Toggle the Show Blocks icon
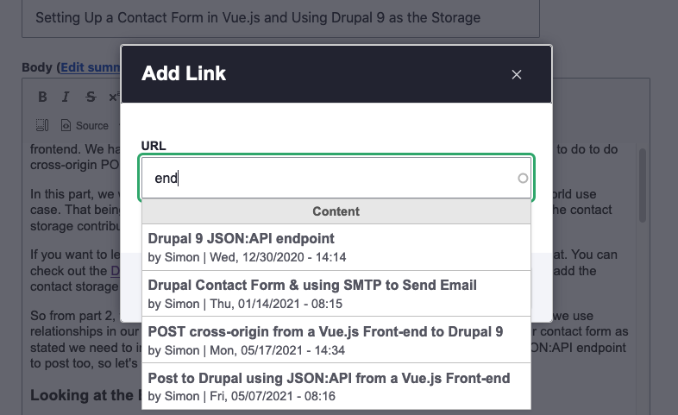The width and height of the screenshot is (678, 415). 42,125
